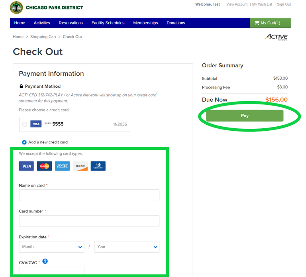This screenshot has height=277, width=306.
Task: Click the Diners Club card icon
Action: coord(98,166)
